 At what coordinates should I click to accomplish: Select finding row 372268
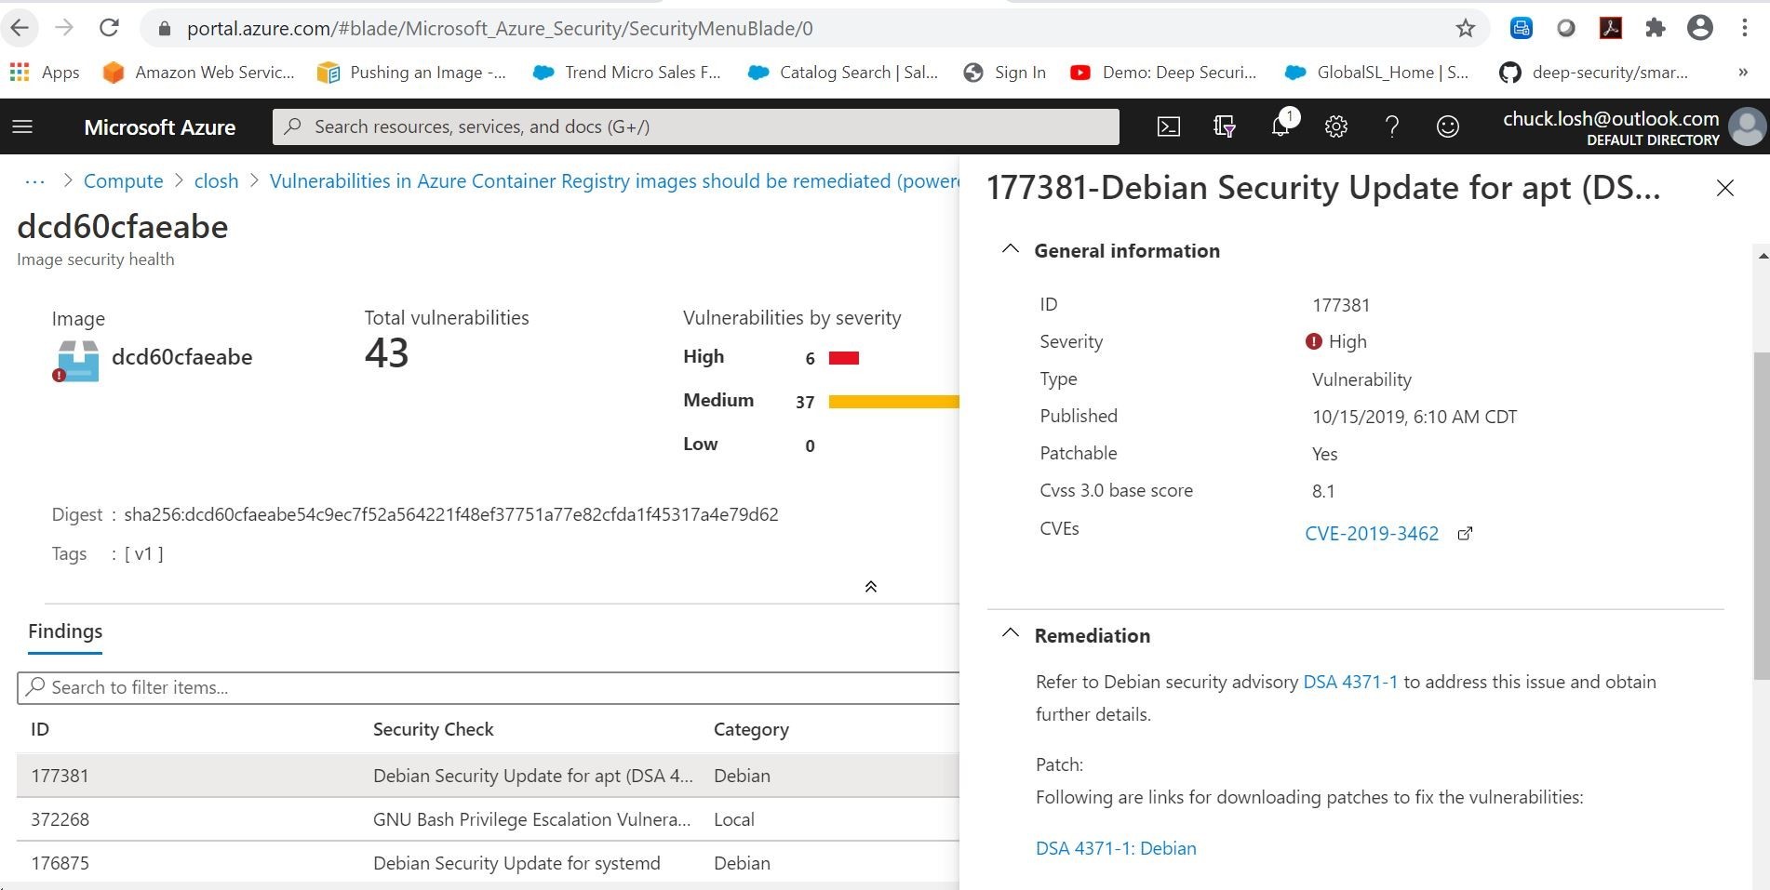[x=488, y=819]
